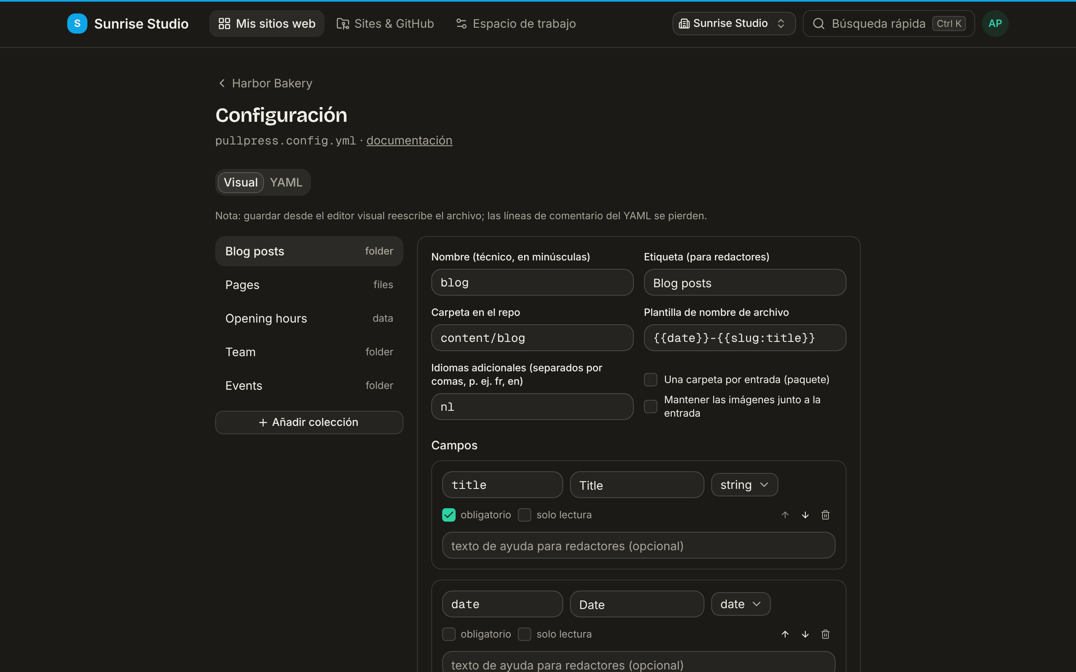
Task: Switch to the YAML editor tab
Action: tap(286, 182)
